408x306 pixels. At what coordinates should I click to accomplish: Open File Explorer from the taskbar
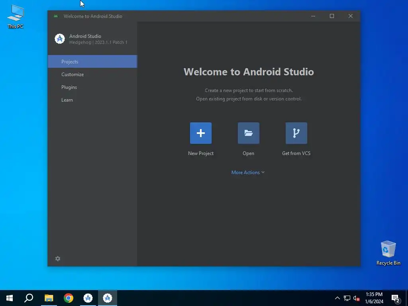pos(49,298)
